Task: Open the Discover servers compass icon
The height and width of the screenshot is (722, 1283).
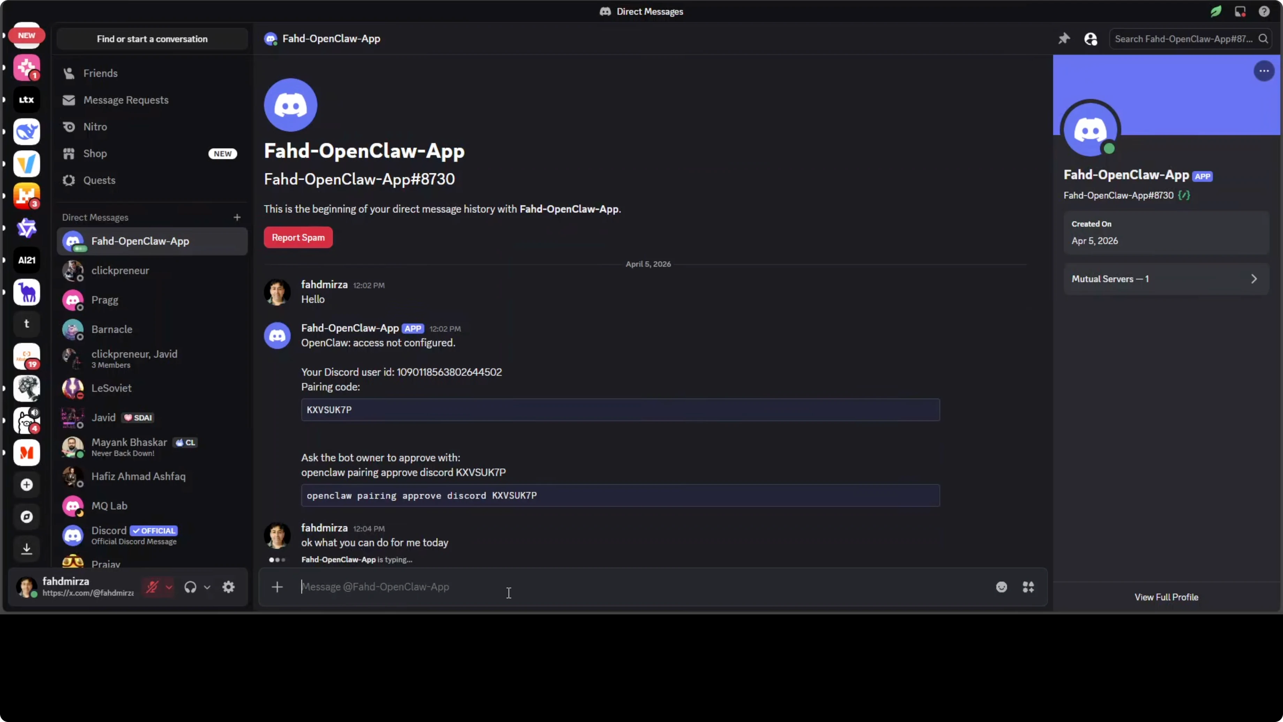Action: pyautogui.click(x=26, y=517)
